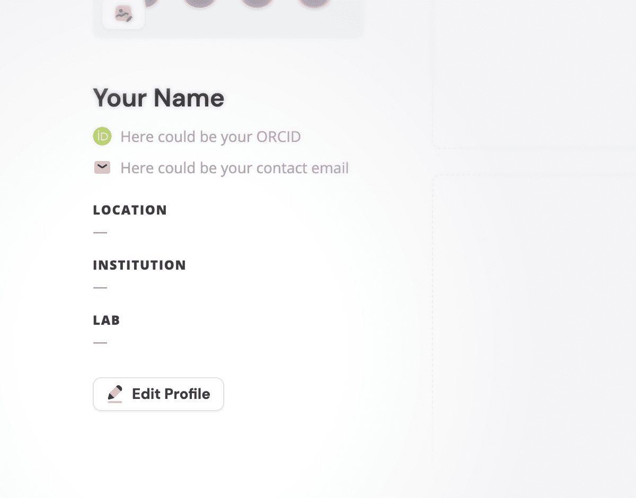Click the LOCATION section label

point(130,210)
